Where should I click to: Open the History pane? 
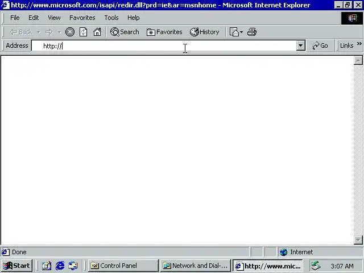tap(204, 32)
